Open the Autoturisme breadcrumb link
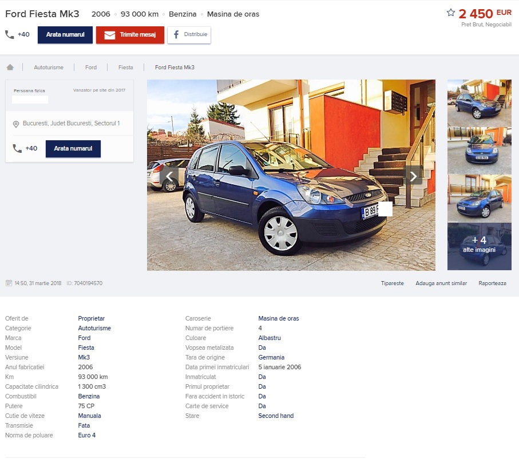This screenshot has width=519, height=462. [49, 68]
